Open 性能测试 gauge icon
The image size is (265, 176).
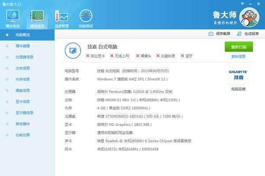[86, 16]
